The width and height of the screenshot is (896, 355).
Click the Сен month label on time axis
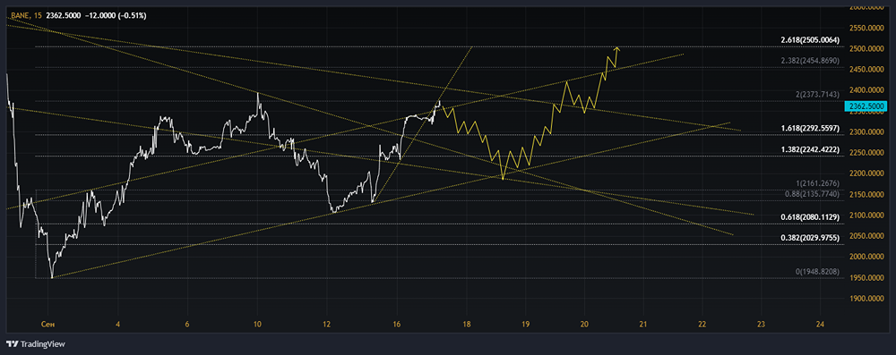[x=48, y=325]
